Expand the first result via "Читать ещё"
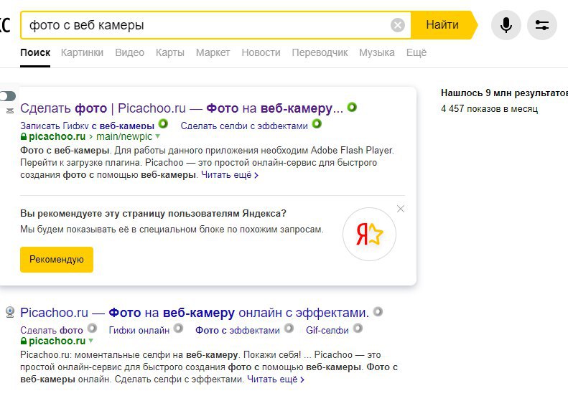The width and height of the screenshot is (568, 401). tap(230, 175)
